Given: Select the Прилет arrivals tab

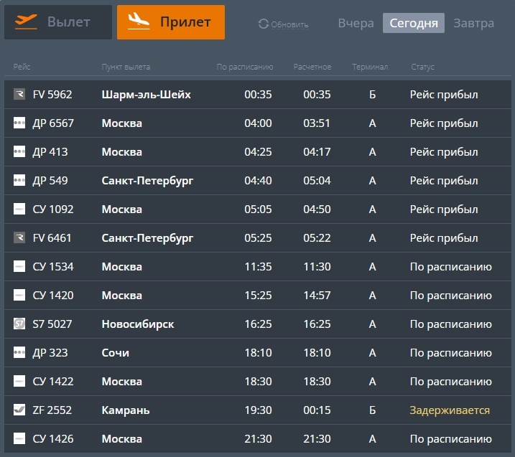Looking at the screenshot, I should click(171, 22).
